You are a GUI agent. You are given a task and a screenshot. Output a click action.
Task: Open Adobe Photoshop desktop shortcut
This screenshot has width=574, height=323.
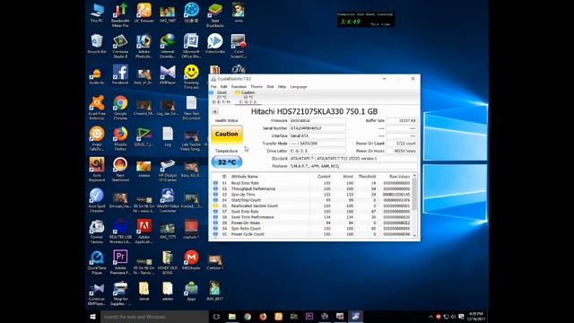(x=143, y=47)
